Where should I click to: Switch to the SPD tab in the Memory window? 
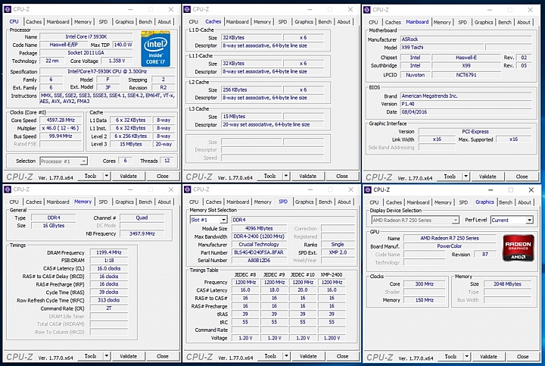pos(103,202)
